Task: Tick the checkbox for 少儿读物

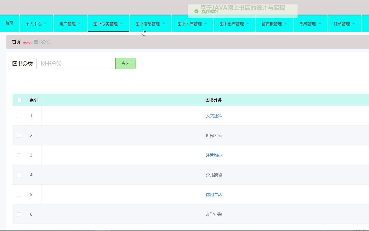Action: click(x=19, y=175)
